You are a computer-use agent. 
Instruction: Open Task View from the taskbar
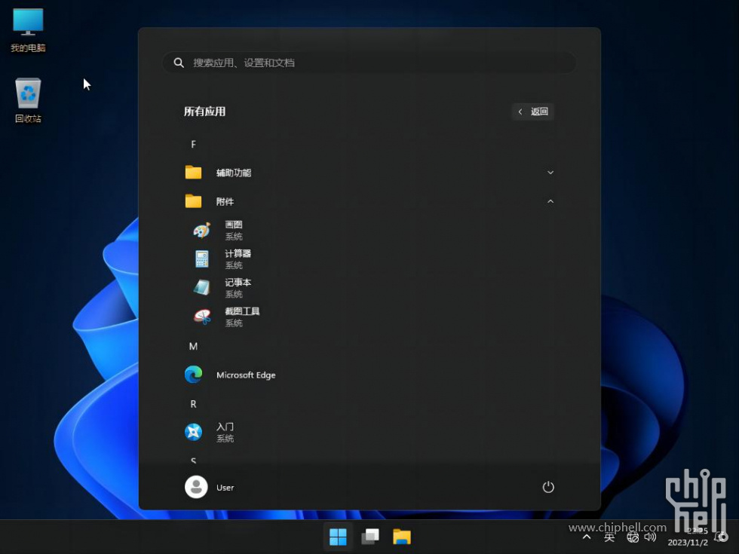[x=370, y=537]
